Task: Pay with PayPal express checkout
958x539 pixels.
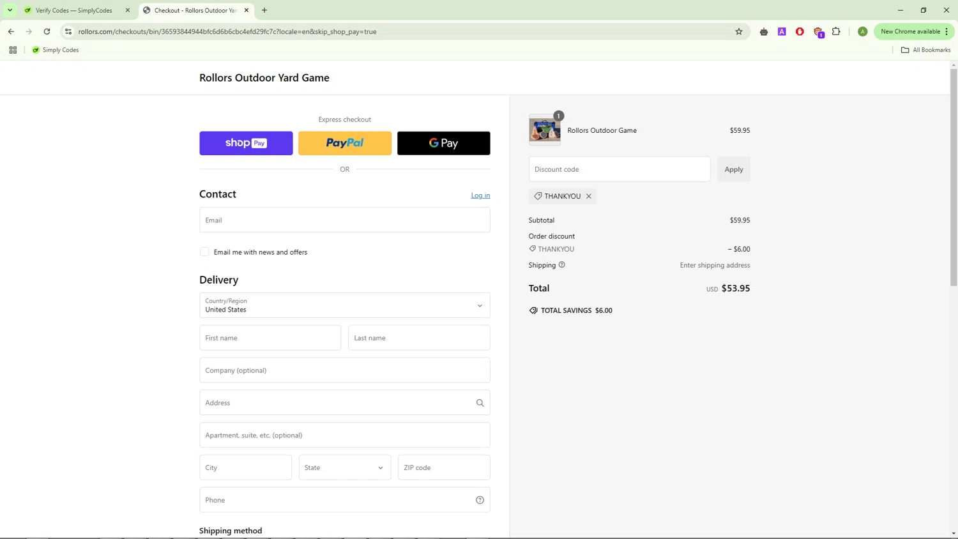Action: pyautogui.click(x=345, y=143)
